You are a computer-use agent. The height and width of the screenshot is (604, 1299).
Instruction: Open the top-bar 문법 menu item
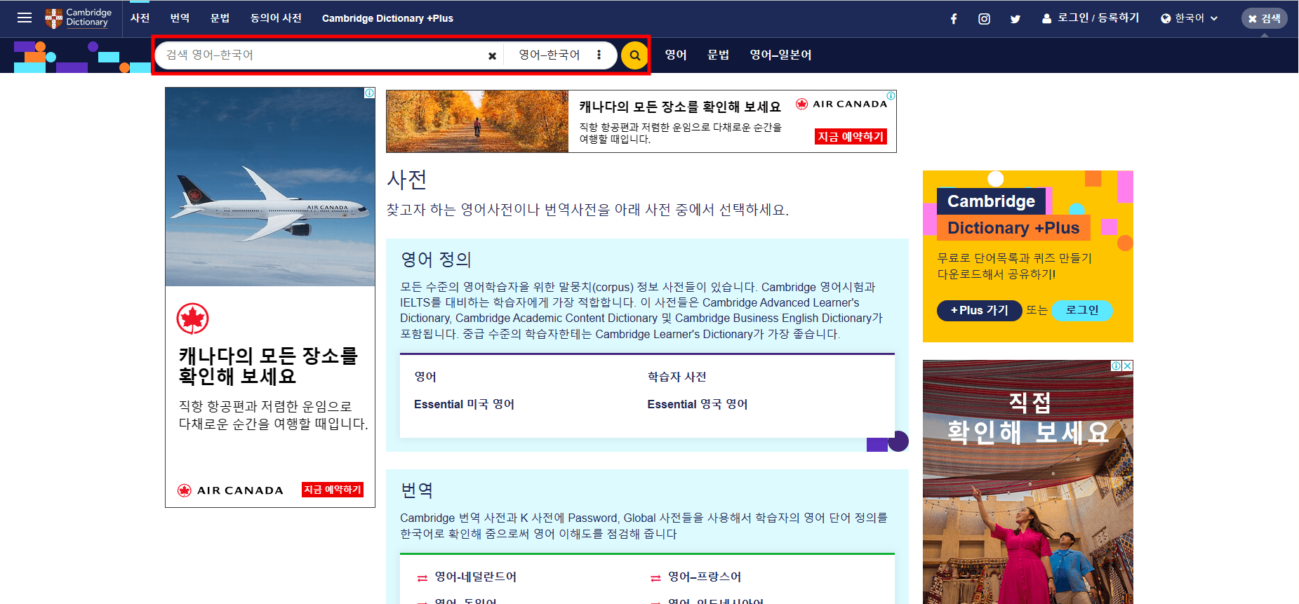[x=220, y=18]
